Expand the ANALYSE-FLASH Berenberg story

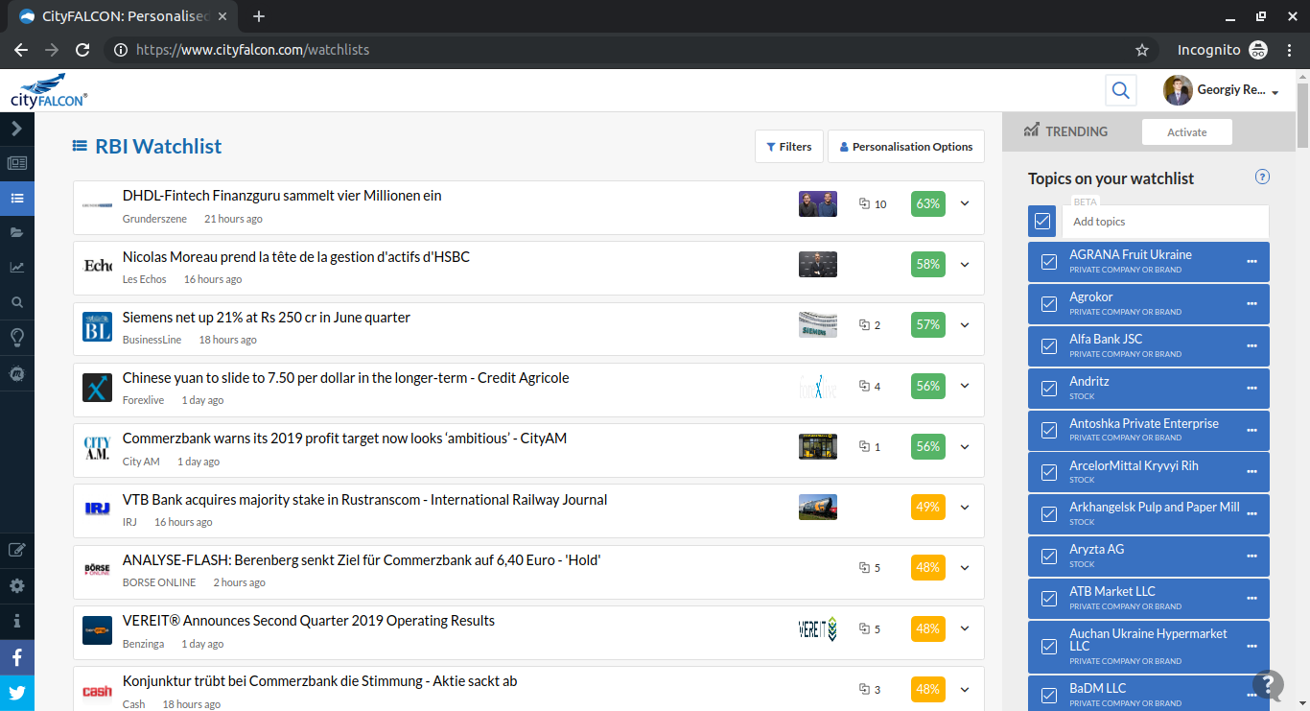[965, 568]
